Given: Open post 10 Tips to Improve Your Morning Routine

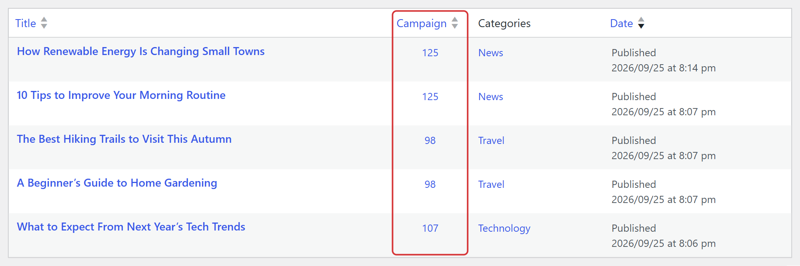Looking at the screenshot, I should pos(121,95).
